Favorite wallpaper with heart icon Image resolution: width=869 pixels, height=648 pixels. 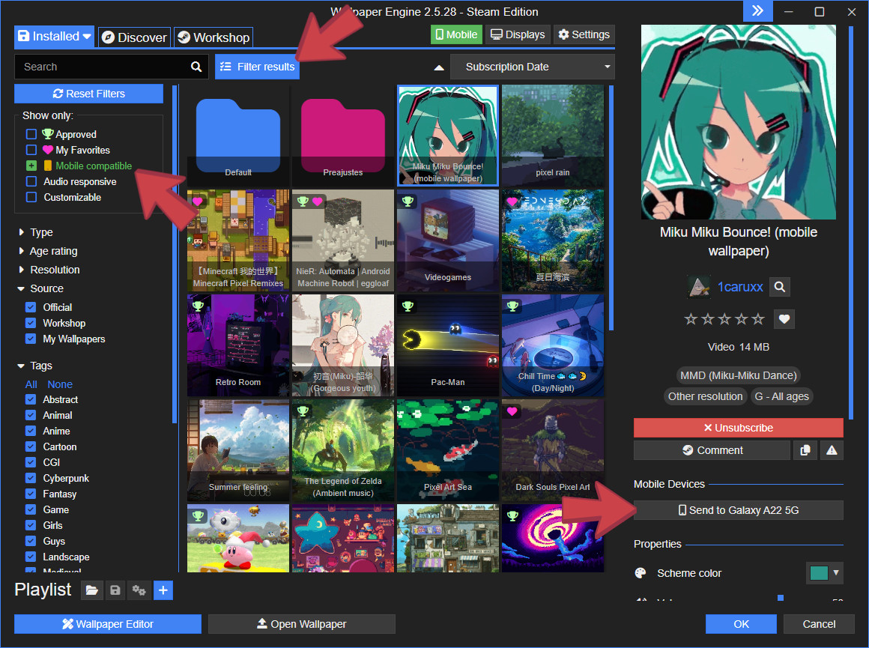pyautogui.click(x=784, y=318)
